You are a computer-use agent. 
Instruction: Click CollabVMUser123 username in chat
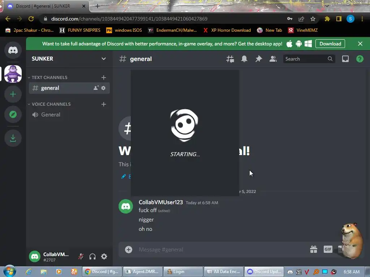[x=161, y=202]
